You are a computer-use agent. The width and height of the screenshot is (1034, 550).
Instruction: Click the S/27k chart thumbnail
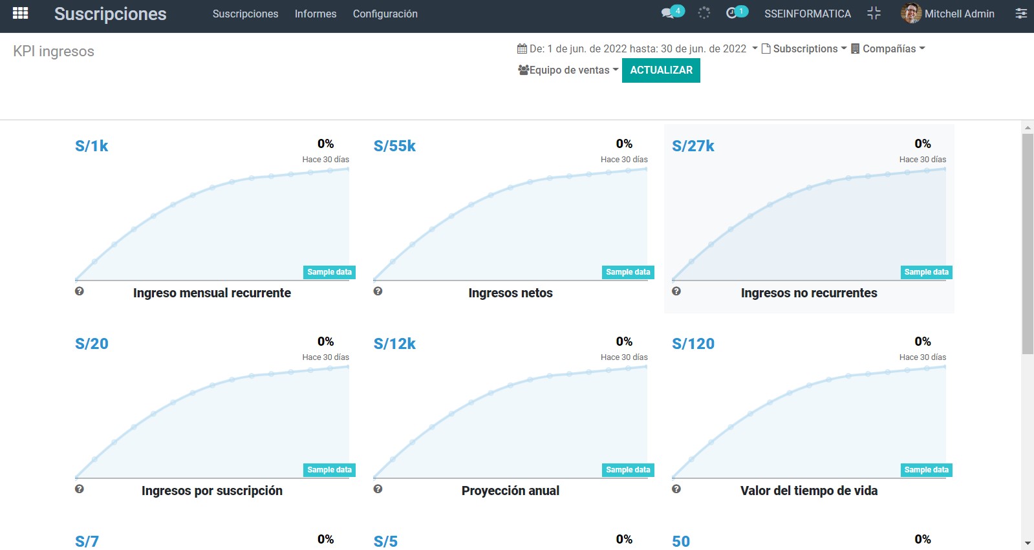809,224
